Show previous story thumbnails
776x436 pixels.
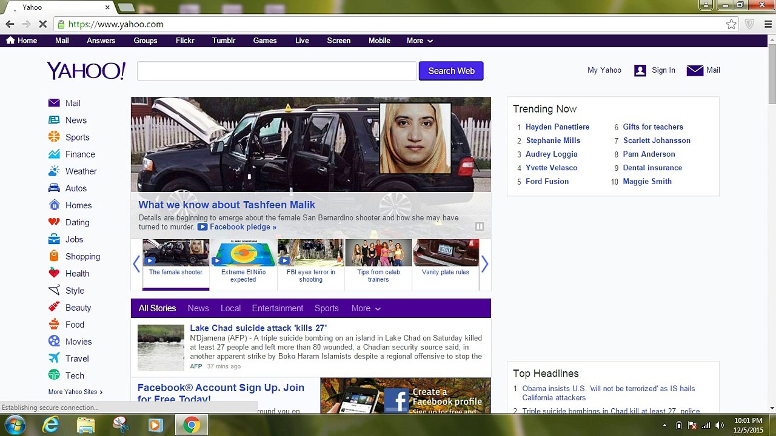136,264
